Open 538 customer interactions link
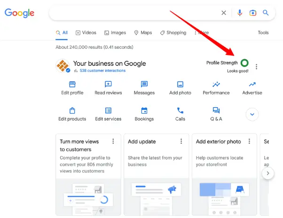Screen dimensions: 283x218 pyautogui.click(x=102, y=70)
